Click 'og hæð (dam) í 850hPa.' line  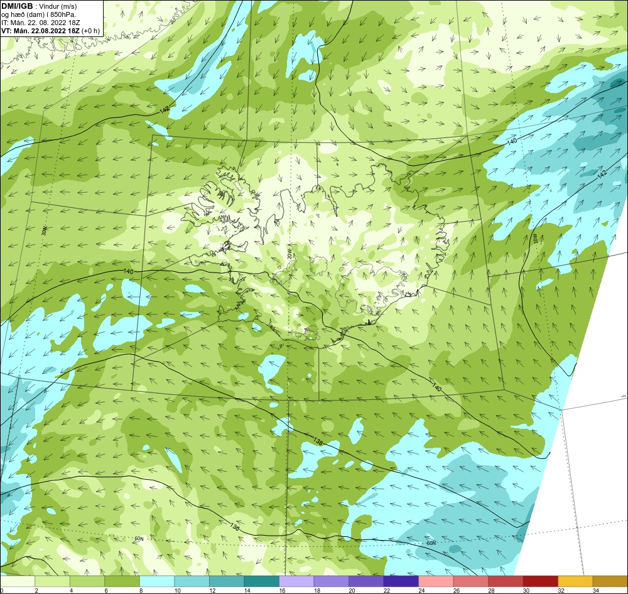coord(38,14)
